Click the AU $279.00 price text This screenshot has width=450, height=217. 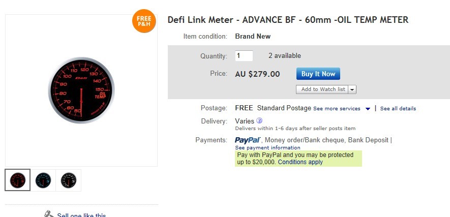point(257,74)
